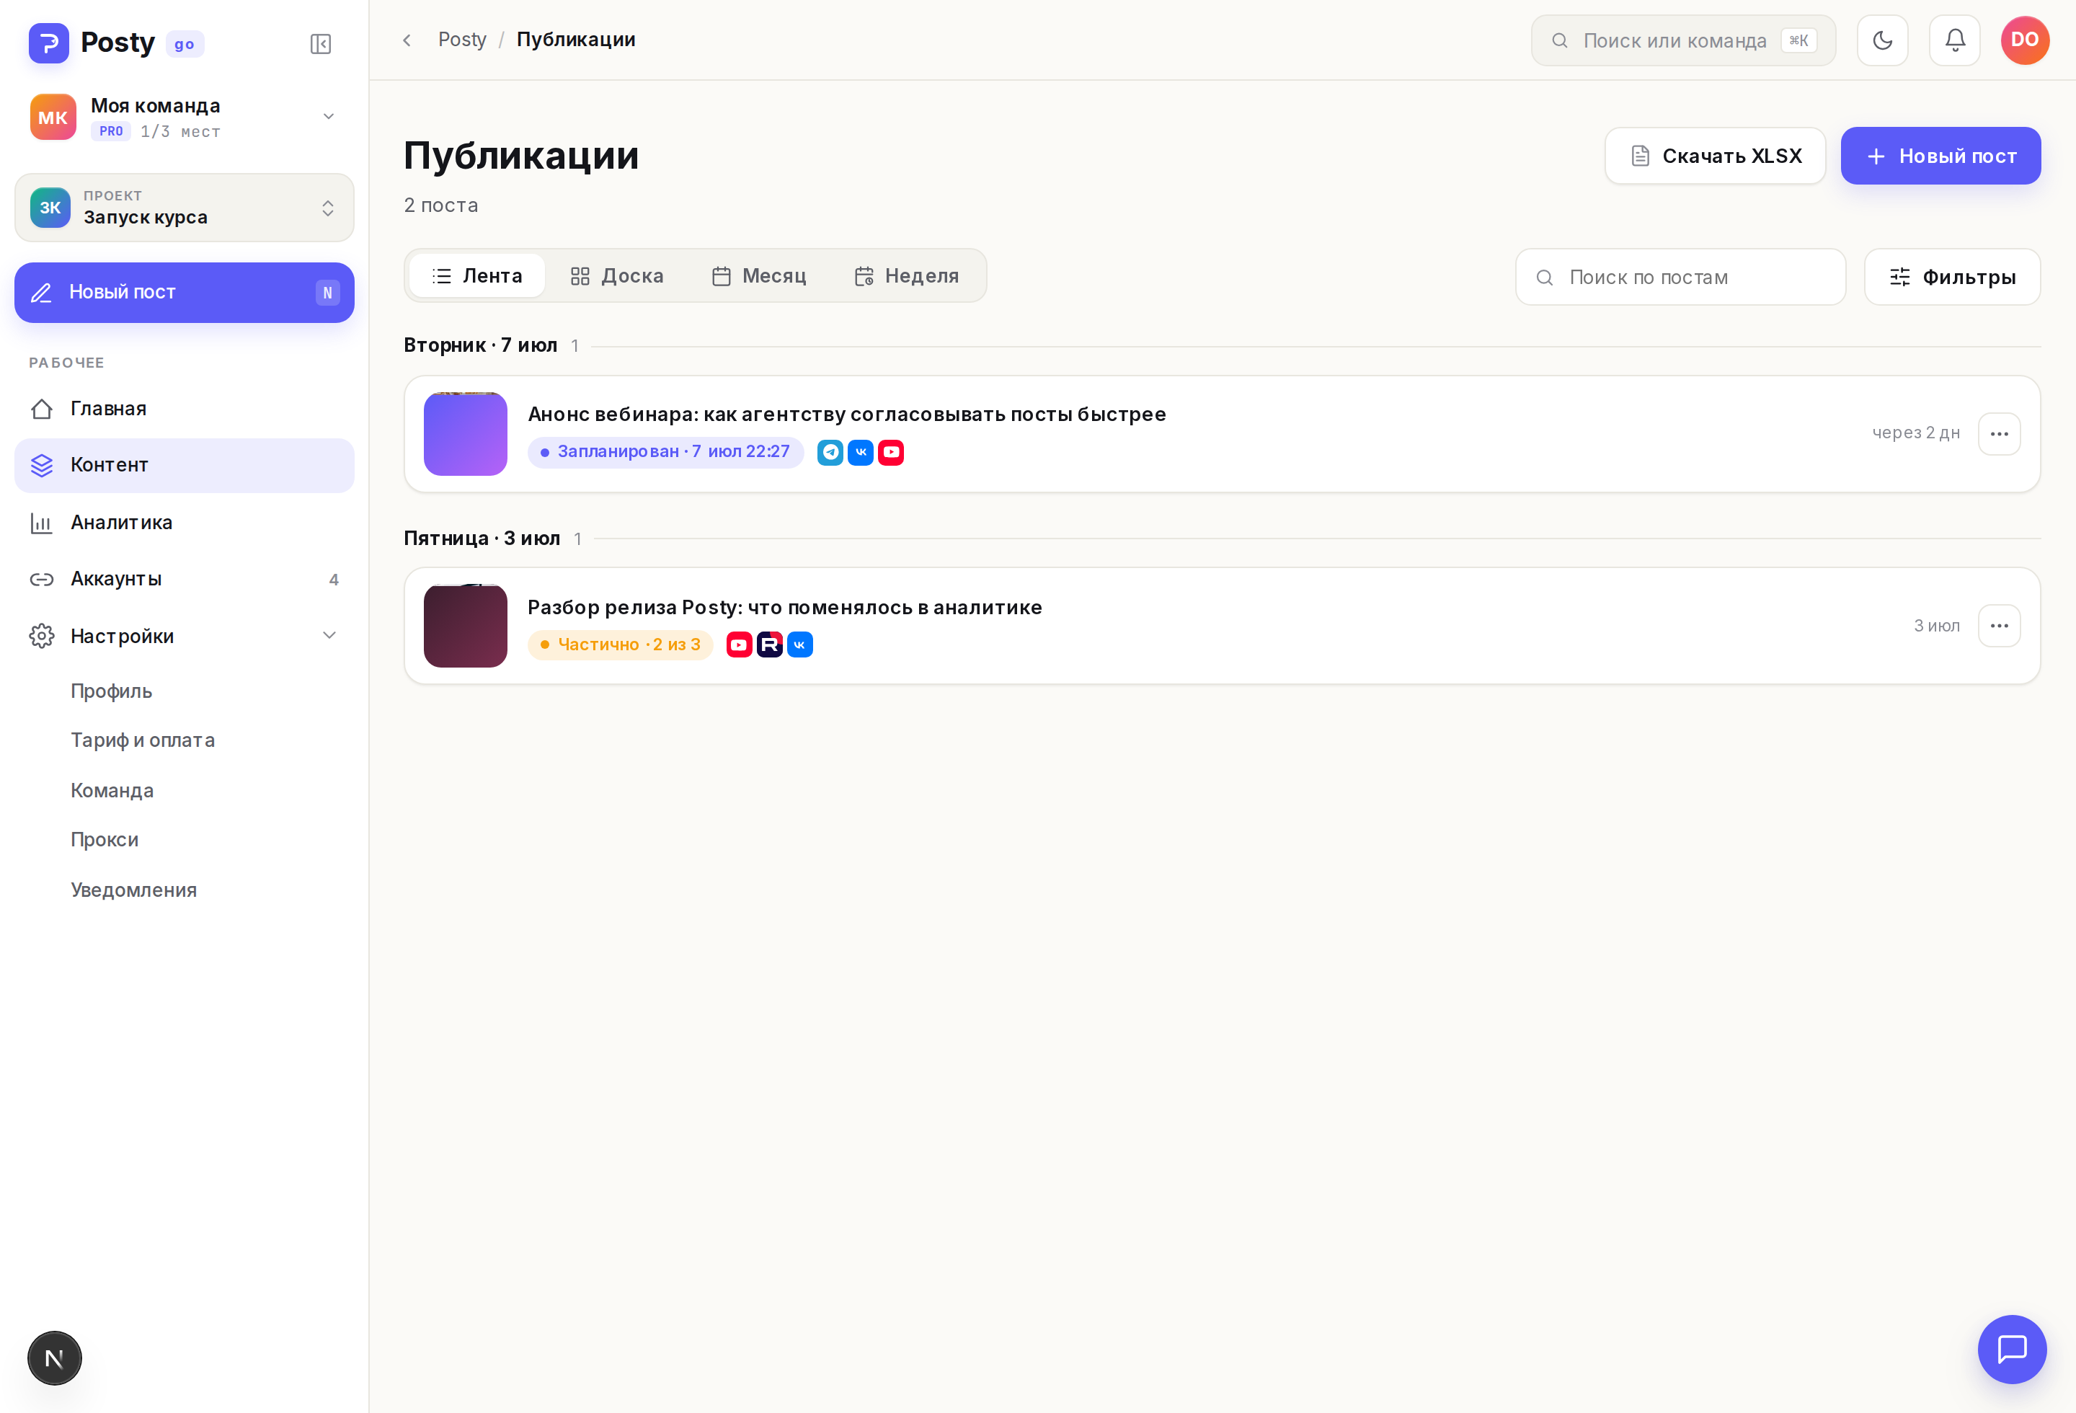Open more options for webinar post

click(x=1999, y=433)
